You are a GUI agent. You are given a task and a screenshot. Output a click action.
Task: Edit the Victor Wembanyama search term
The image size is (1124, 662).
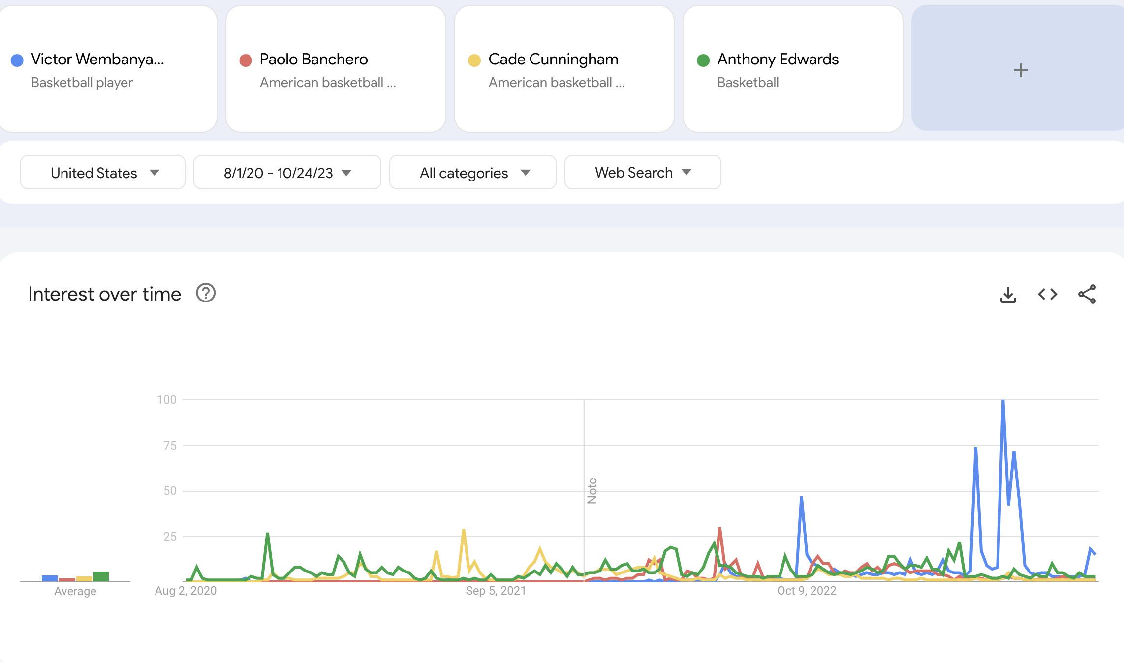click(97, 60)
